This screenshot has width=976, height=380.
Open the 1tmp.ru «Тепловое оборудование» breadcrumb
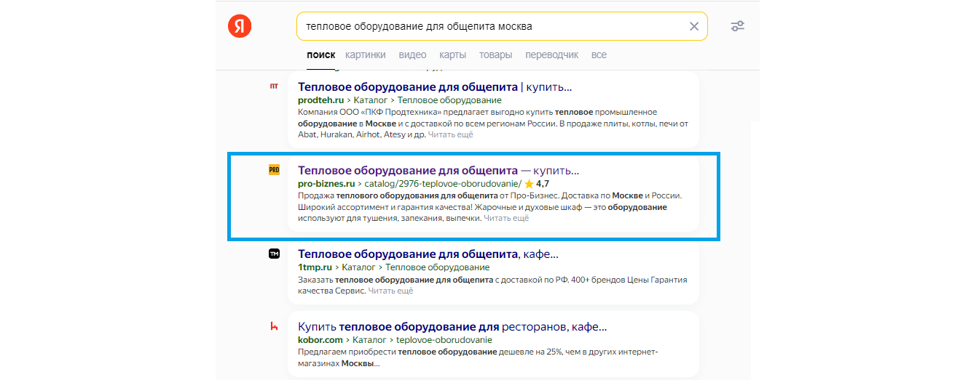pyautogui.click(x=437, y=267)
